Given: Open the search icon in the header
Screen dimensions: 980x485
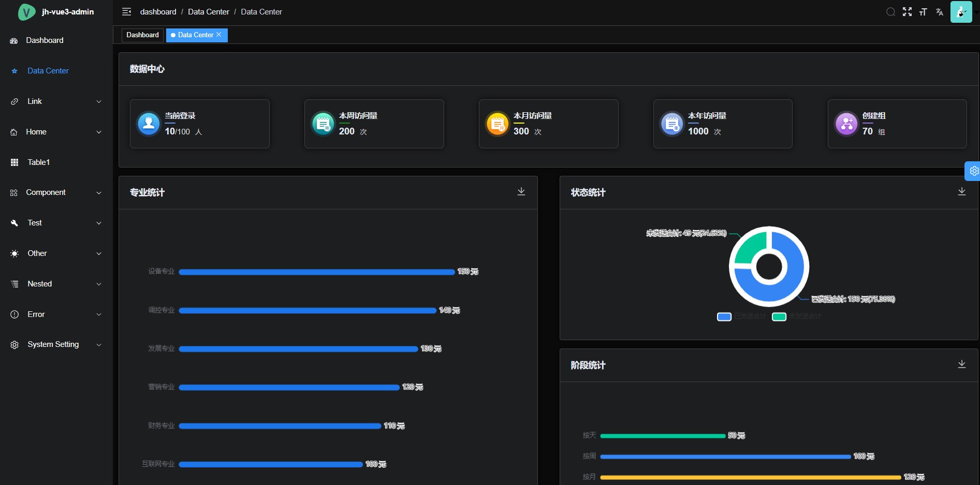Looking at the screenshot, I should coord(890,12).
